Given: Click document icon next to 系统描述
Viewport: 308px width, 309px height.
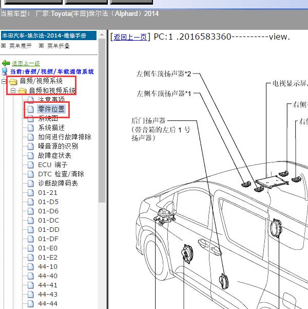Looking at the screenshot, I should [x=30, y=128].
